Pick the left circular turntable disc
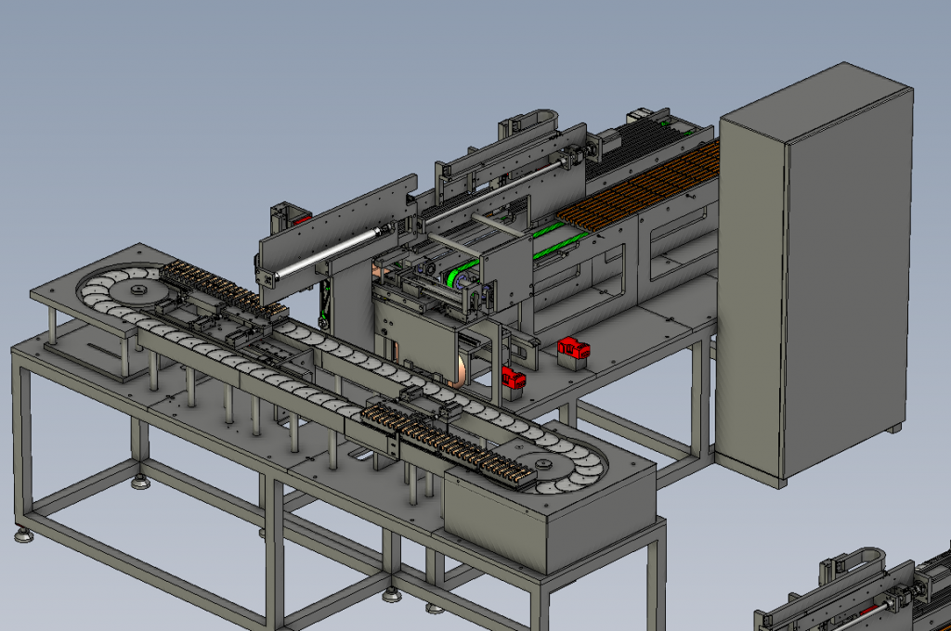Screen dimensions: 951x631 coord(140,290)
